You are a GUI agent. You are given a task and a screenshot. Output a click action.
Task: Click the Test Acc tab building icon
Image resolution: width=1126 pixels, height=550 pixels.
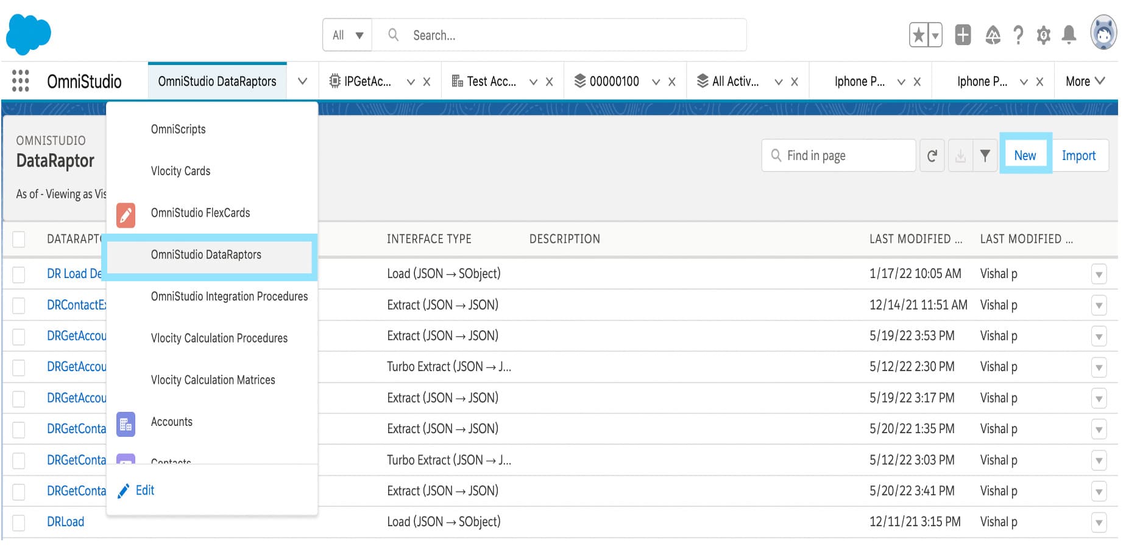(x=457, y=81)
